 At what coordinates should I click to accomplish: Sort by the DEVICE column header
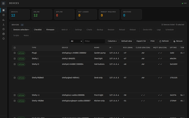click(65, 48)
